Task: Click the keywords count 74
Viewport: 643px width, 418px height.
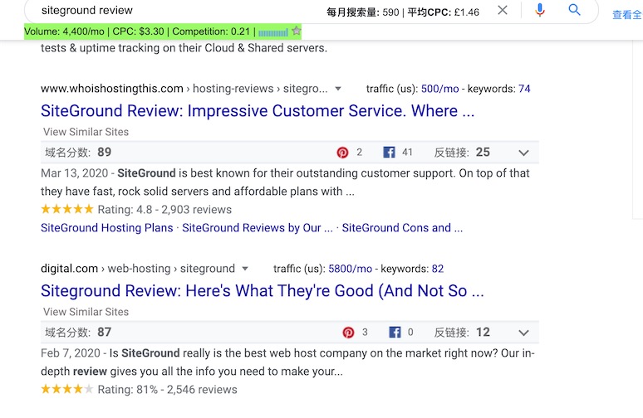Action: click(x=524, y=89)
